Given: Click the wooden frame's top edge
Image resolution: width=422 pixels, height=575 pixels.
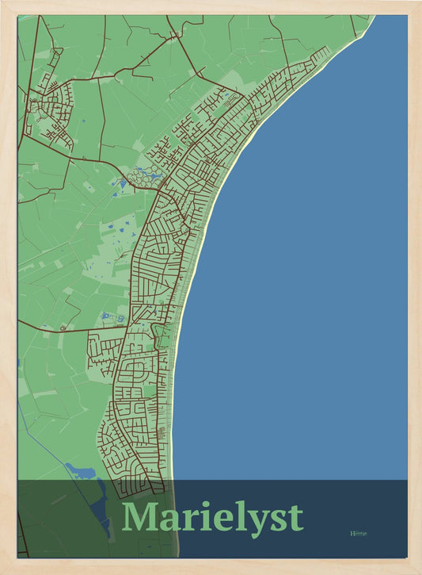Looking at the screenshot, I should click(x=211, y=7).
